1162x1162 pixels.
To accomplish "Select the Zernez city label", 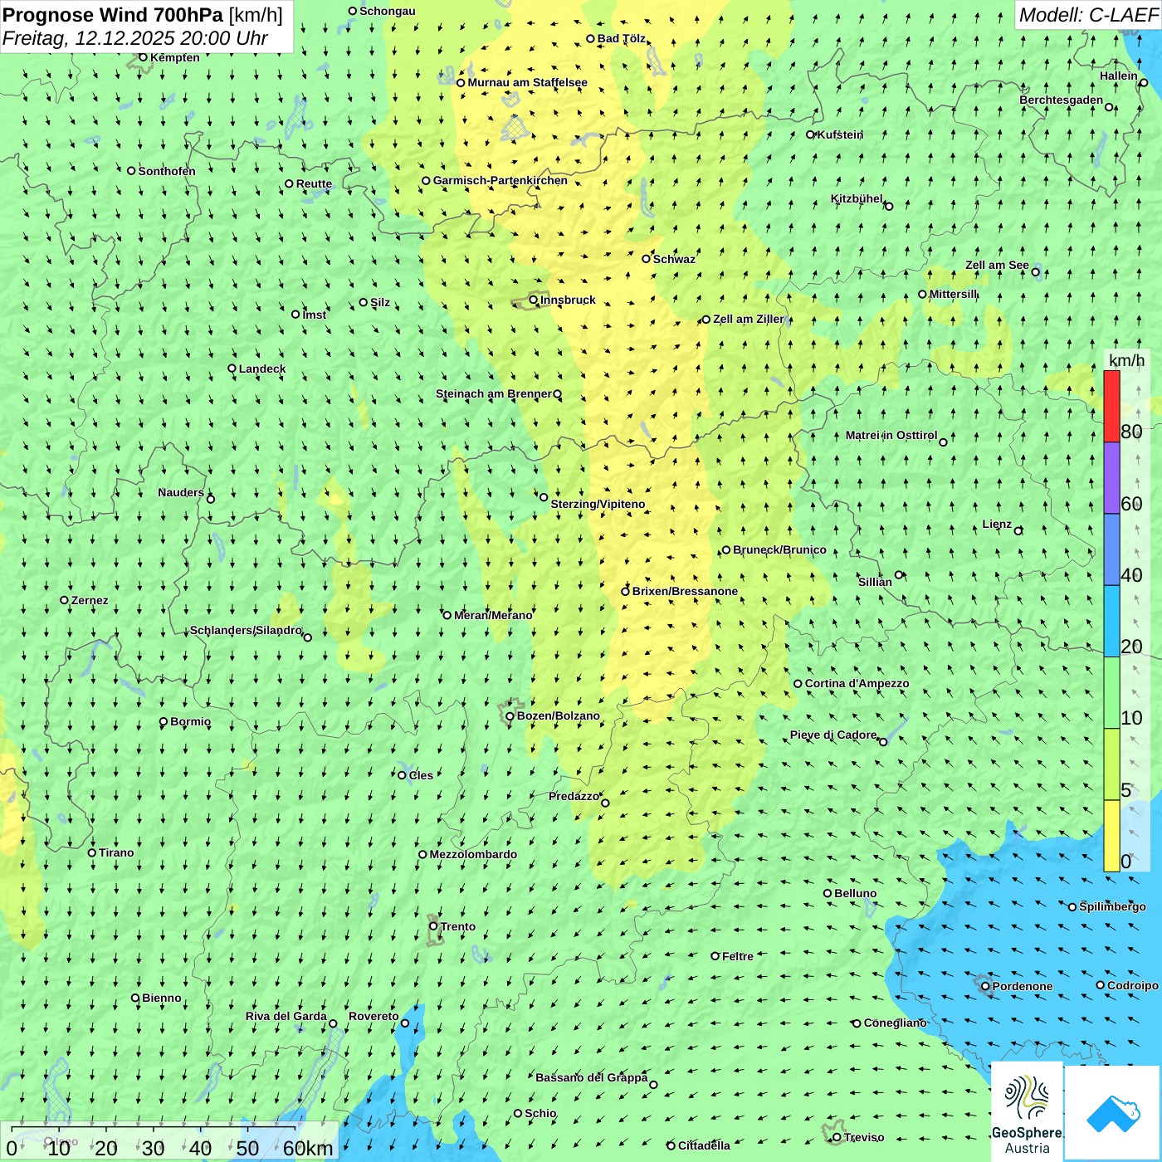I will [x=90, y=600].
